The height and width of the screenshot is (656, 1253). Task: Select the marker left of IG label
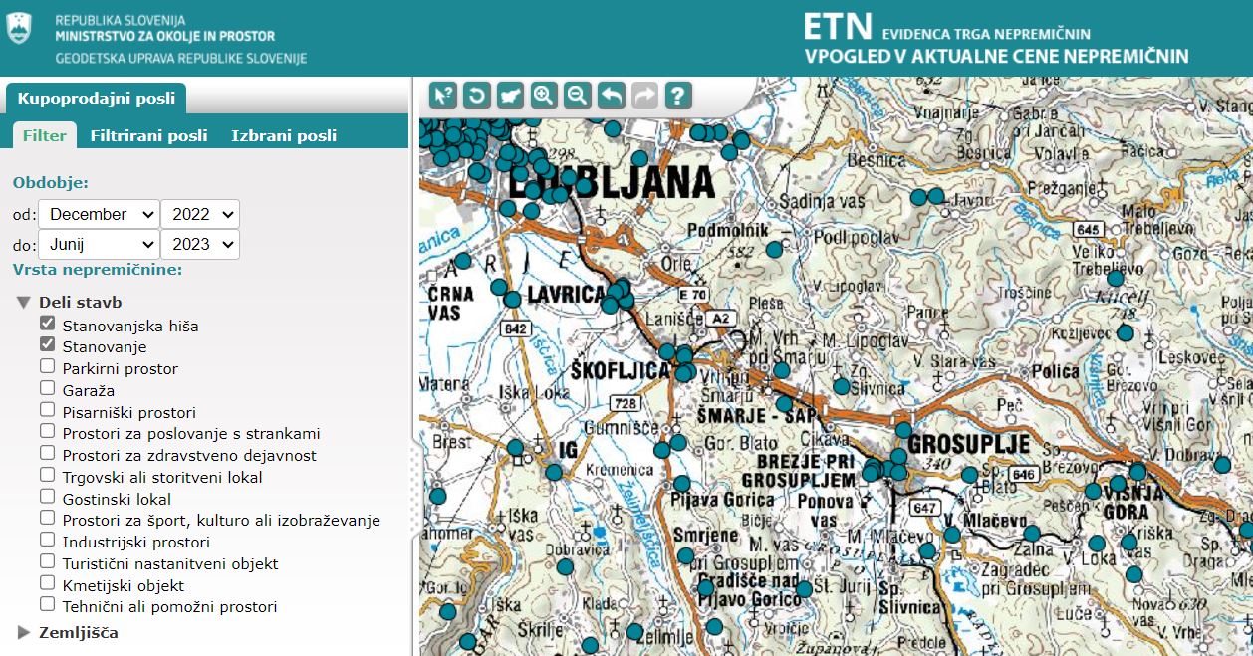click(516, 448)
